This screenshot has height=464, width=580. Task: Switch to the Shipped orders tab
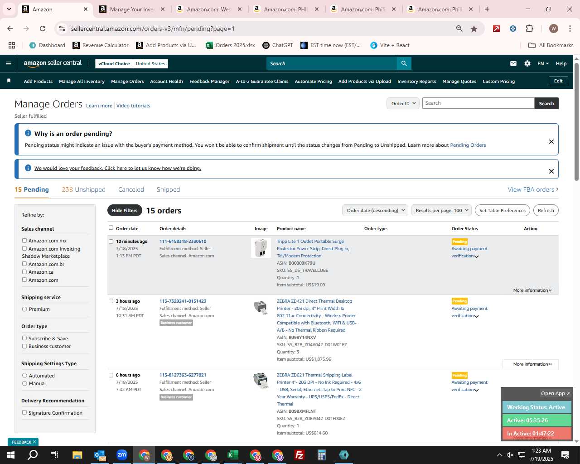click(168, 189)
